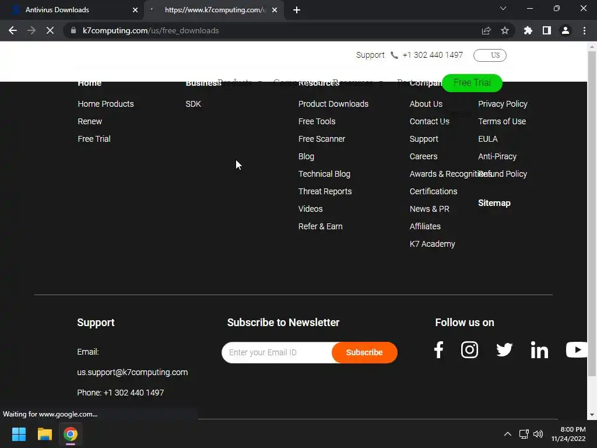Open Support link under Company
Viewport: 597px width, 448px height.
pyautogui.click(x=424, y=139)
